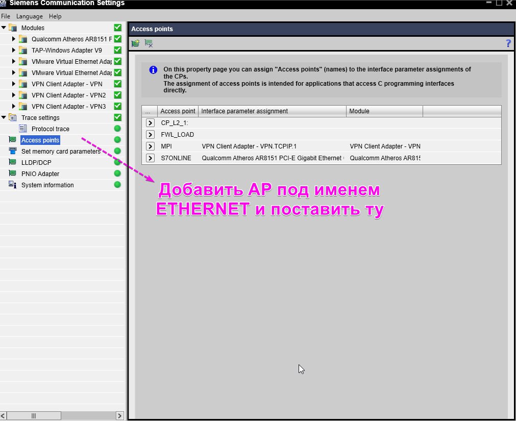Expand the TAP-Windows Adapter V9 node
516x421 pixels.
click(x=13, y=50)
